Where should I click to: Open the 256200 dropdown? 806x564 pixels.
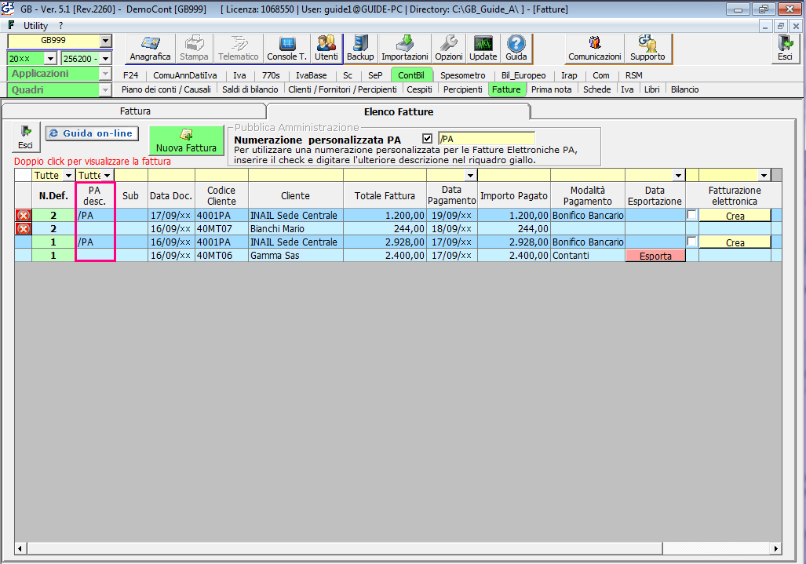pos(105,59)
